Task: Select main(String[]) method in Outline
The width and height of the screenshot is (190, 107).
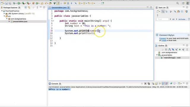Action: 172,58
